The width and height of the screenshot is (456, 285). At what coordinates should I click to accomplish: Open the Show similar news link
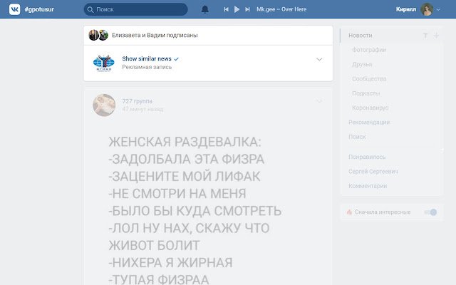pyautogui.click(x=147, y=58)
